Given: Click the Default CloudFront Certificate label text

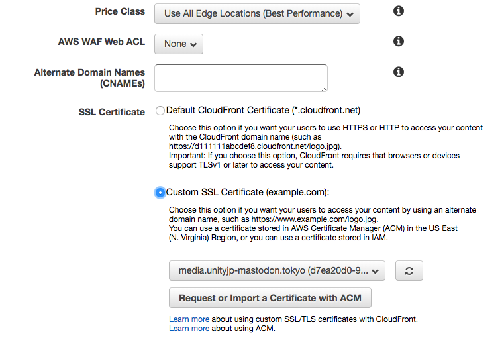Looking at the screenshot, I should point(263,110).
